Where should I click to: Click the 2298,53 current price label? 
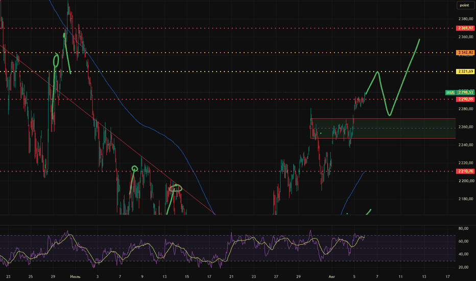click(465, 92)
